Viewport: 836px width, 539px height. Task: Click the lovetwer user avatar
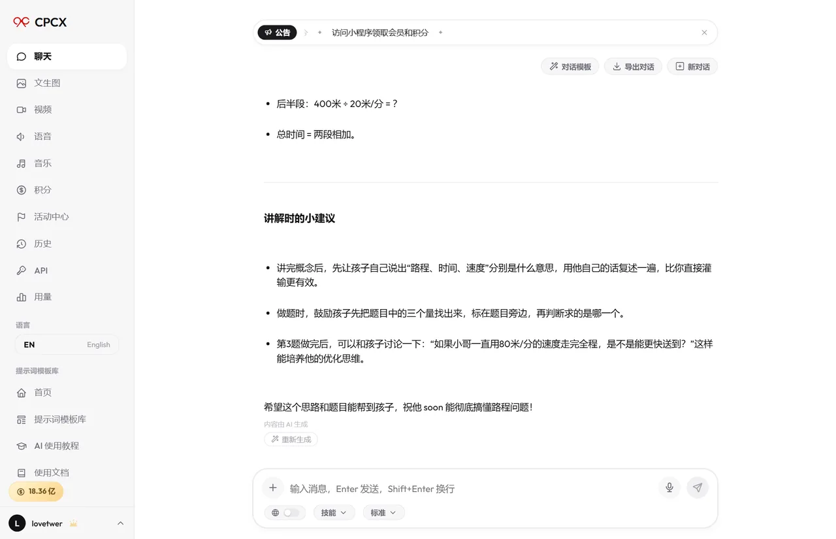17,523
